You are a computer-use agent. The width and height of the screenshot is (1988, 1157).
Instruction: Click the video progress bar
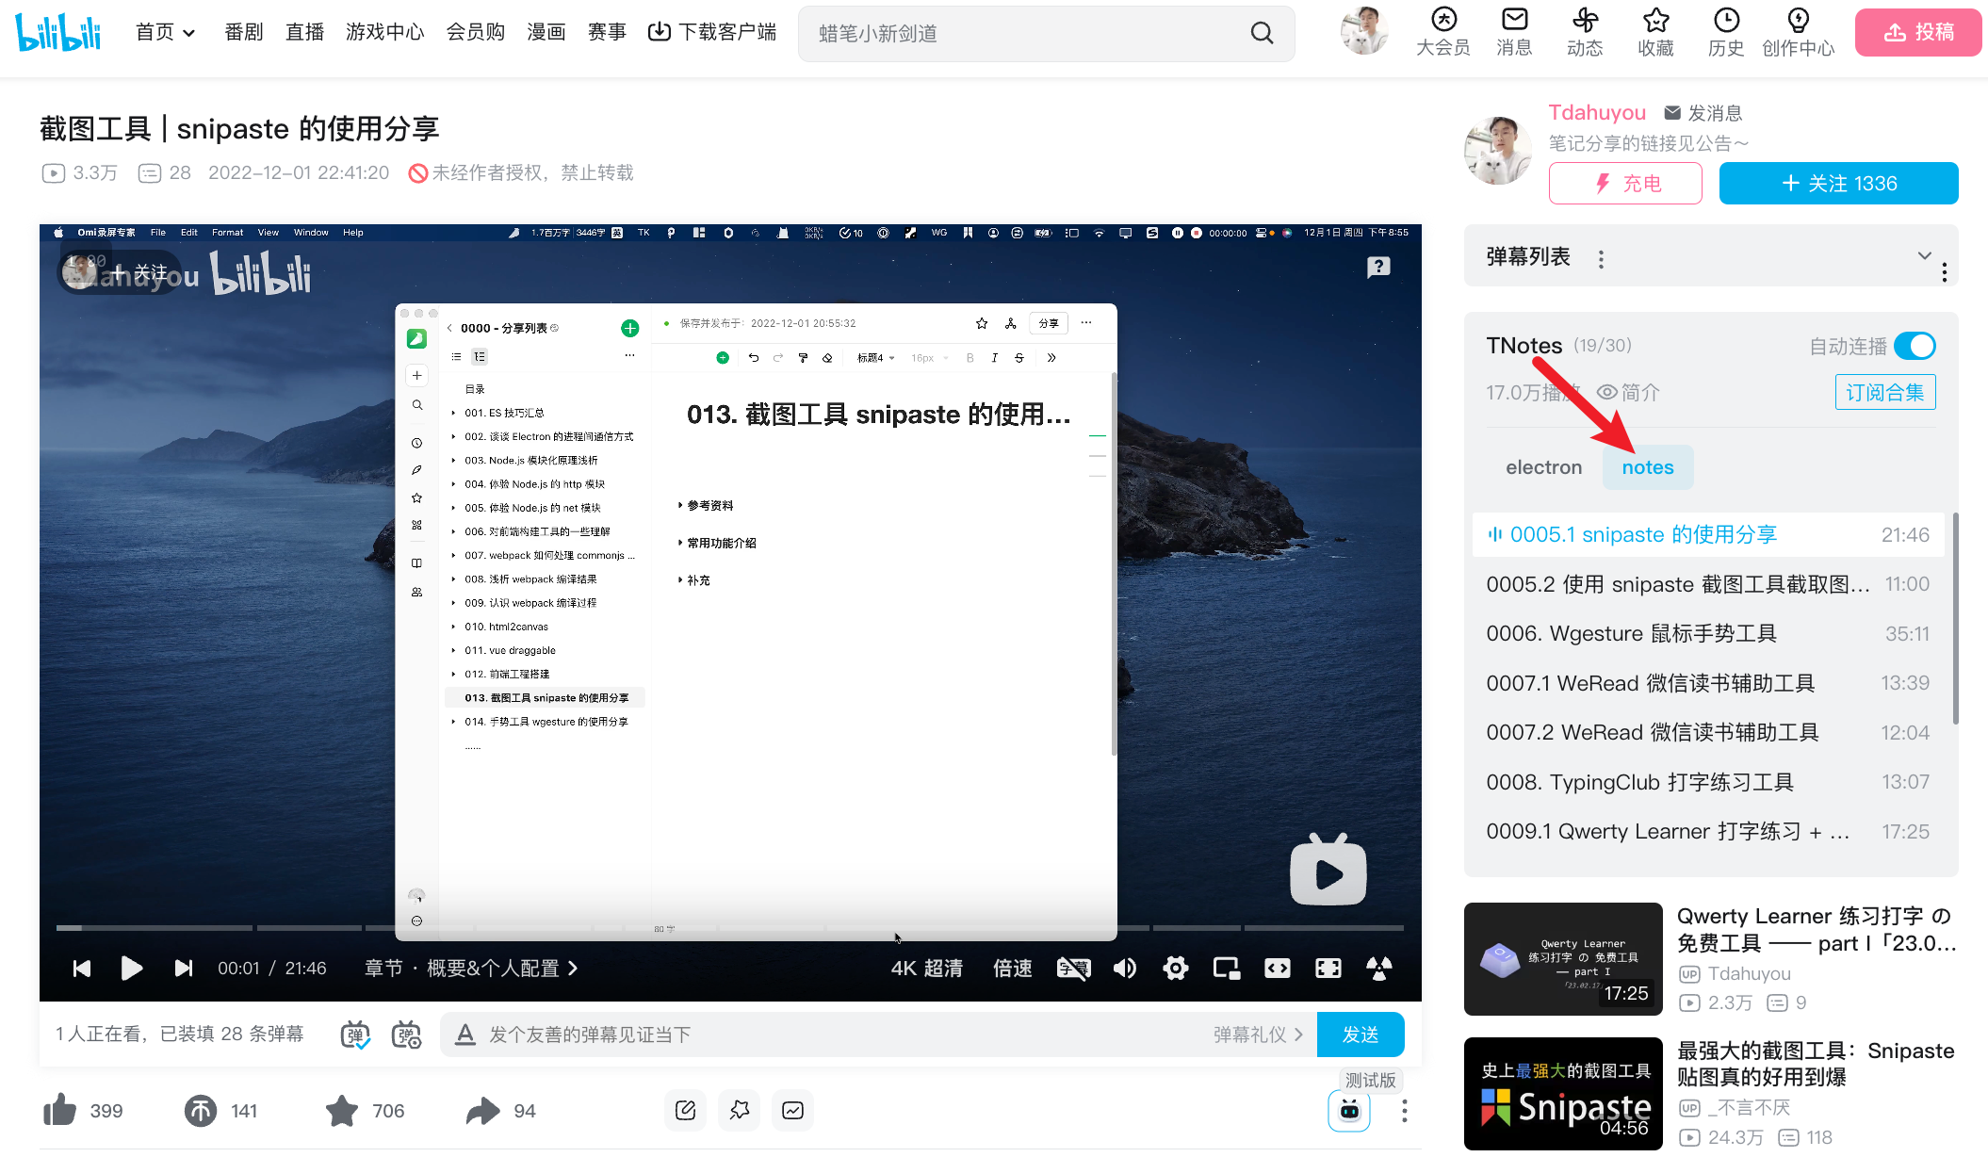click(x=730, y=928)
